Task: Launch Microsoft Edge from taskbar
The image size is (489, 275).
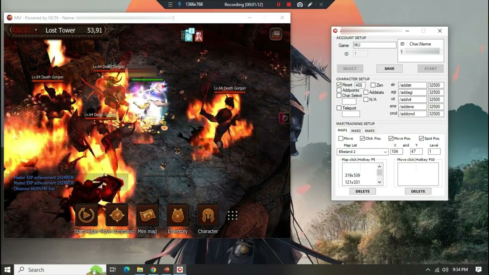Action: pos(126,270)
